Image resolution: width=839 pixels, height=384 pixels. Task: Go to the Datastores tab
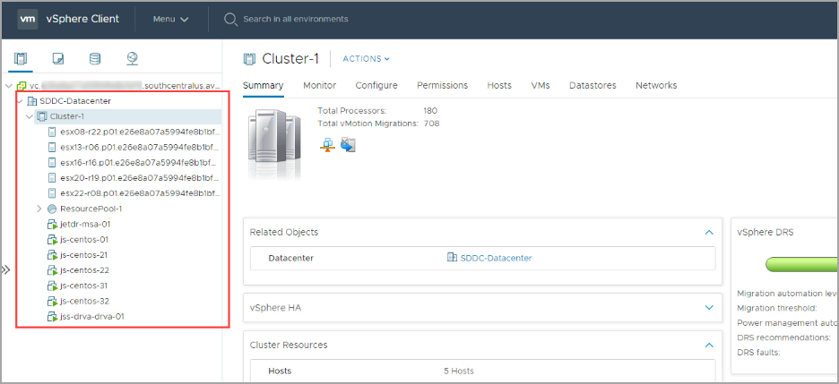coord(592,85)
